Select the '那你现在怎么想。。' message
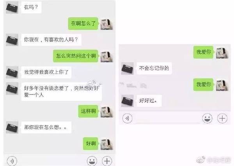The width and height of the screenshot is (234, 166). click(x=46, y=127)
